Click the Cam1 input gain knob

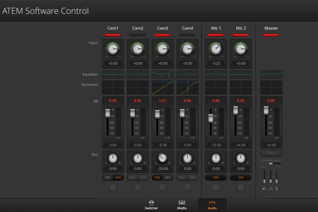click(113, 49)
